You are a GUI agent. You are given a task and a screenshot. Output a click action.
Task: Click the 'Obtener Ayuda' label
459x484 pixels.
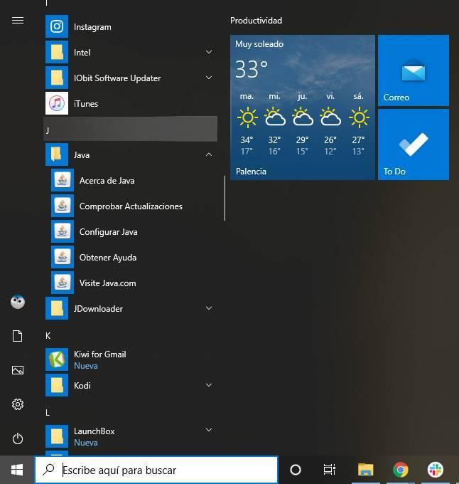pos(108,258)
